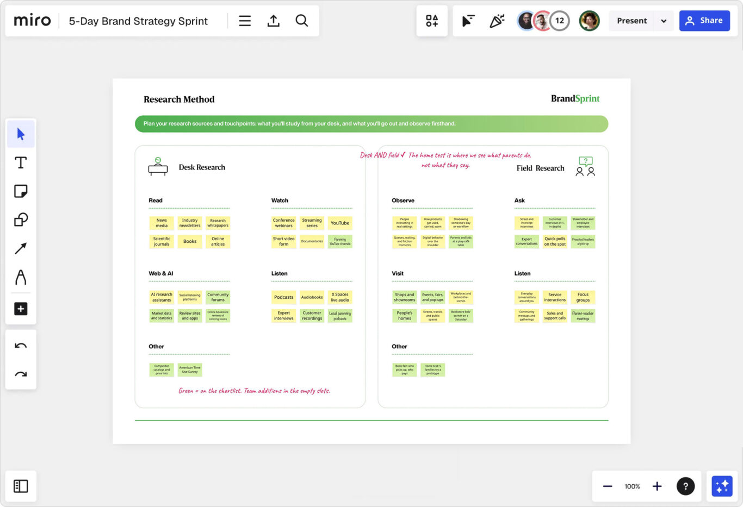Open reactions party popper icon
This screenshot has width=743, height=507.
click(497, 21)
